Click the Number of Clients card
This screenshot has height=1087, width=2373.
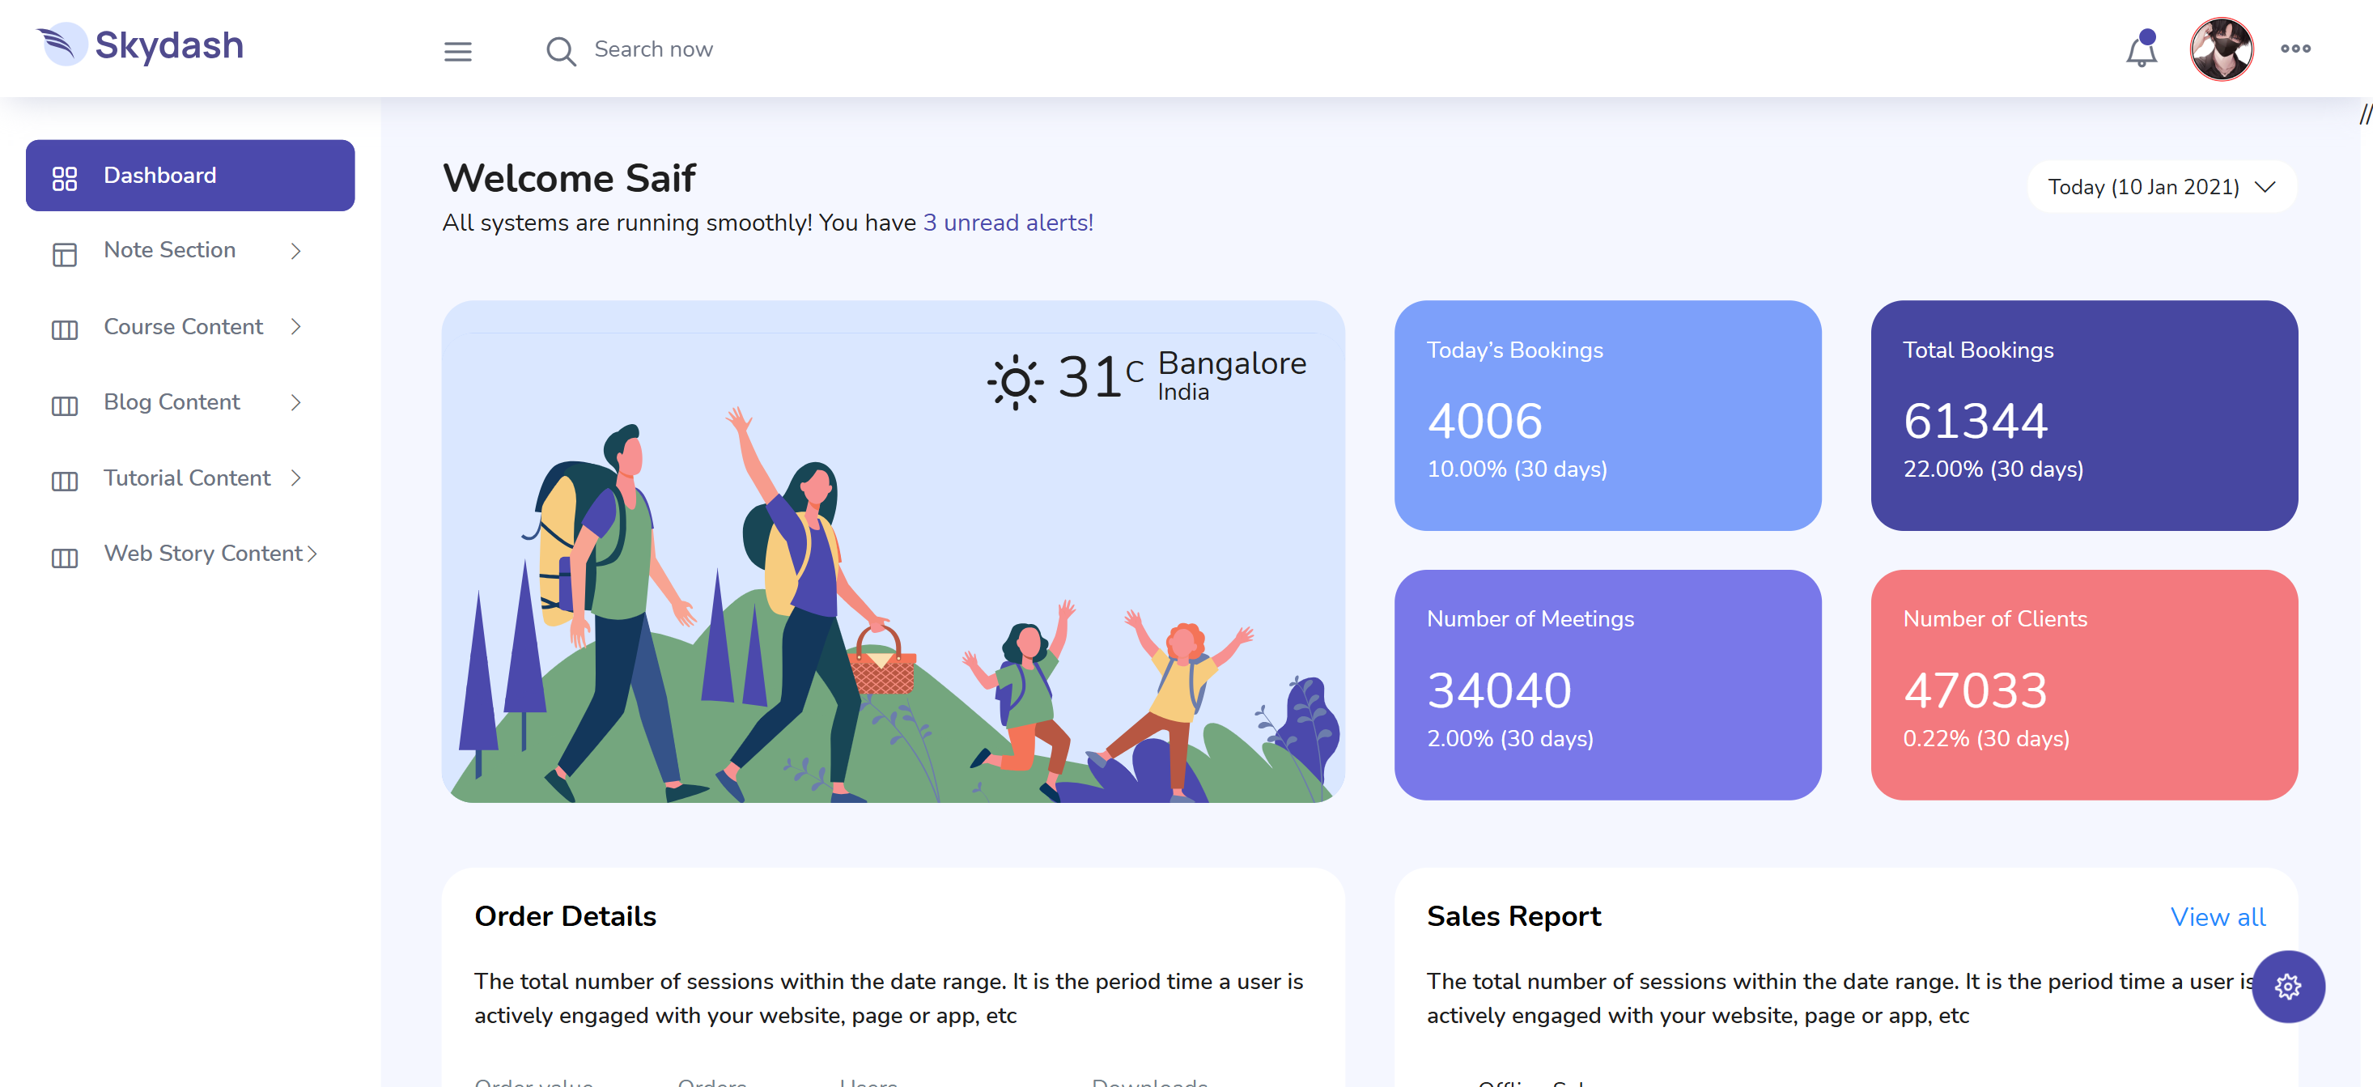pyautogui.click(x=2082, y=685)
